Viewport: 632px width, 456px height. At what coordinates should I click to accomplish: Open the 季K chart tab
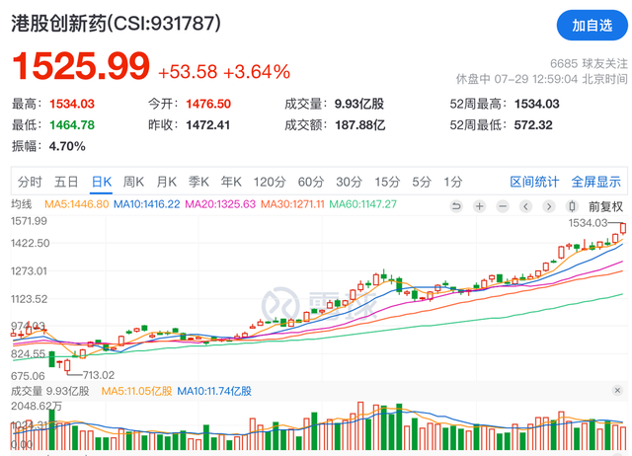pyautogui.click(x=198, y=182)
